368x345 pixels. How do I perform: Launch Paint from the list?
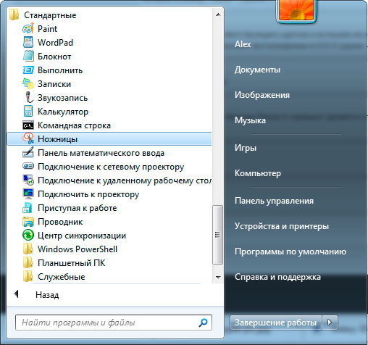[47, 29]
